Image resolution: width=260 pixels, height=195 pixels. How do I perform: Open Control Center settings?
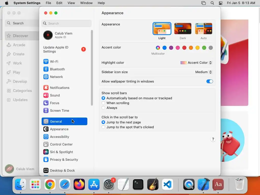point(64,144)
